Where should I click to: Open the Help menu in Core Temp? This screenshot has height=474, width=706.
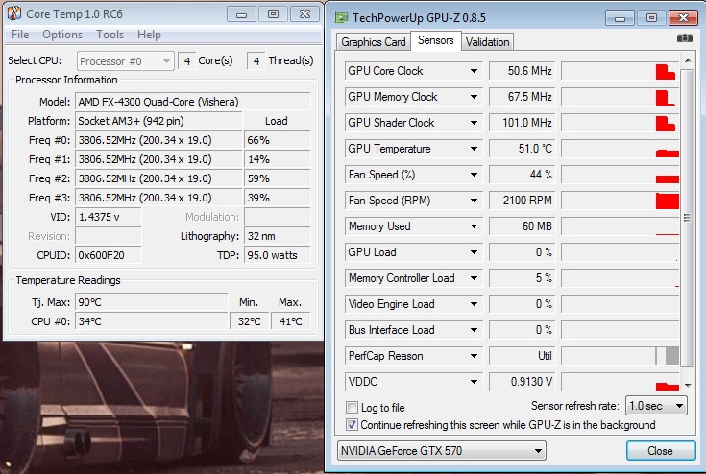tap(149, 35)
